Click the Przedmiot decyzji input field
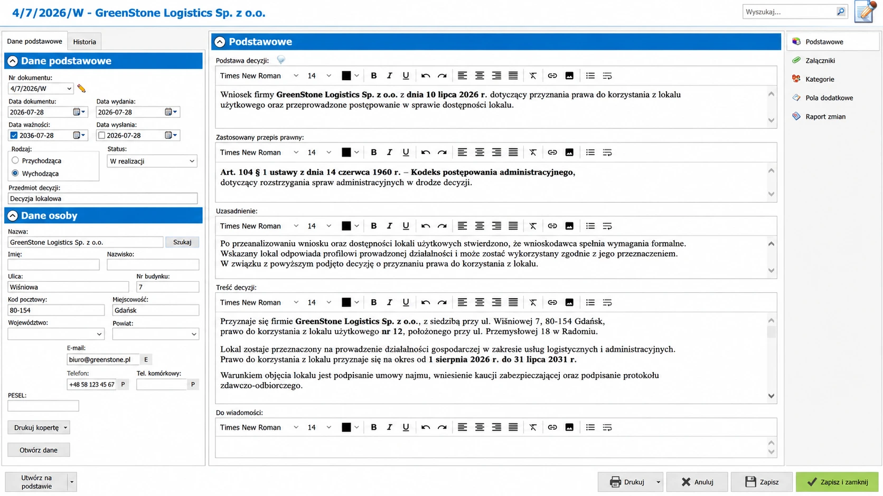 [x=102, y=198]
